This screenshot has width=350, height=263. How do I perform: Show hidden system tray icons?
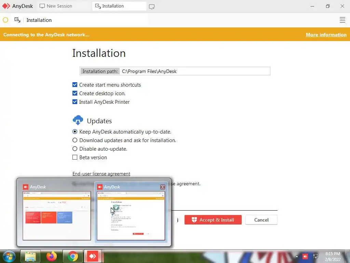click(x=297, y=256)
